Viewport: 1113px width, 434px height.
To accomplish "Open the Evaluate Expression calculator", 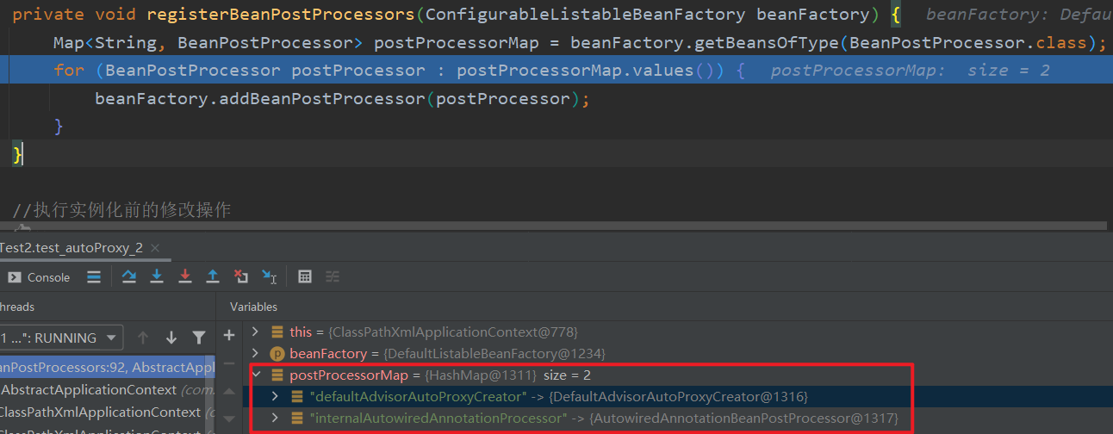I will click(304, 276).
